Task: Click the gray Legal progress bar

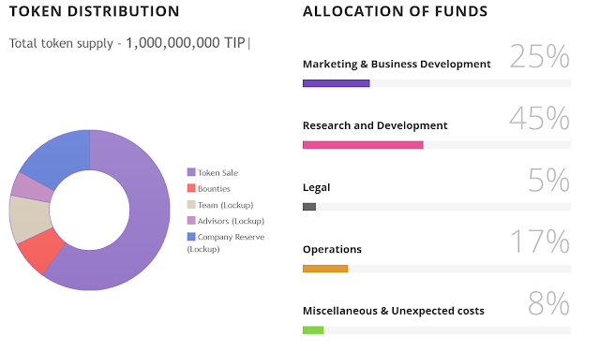Action: [309, 207]
